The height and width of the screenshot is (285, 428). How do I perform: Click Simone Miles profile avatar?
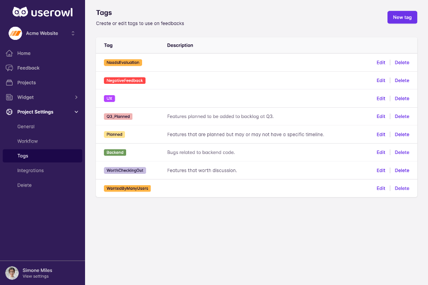[12, 273]
